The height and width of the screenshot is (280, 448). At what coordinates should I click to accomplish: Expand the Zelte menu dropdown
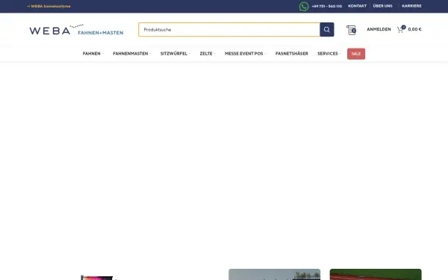208,54
